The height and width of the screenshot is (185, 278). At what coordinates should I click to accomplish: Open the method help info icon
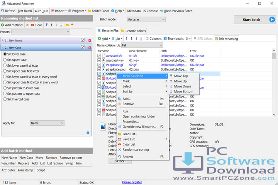coord(88,133)
